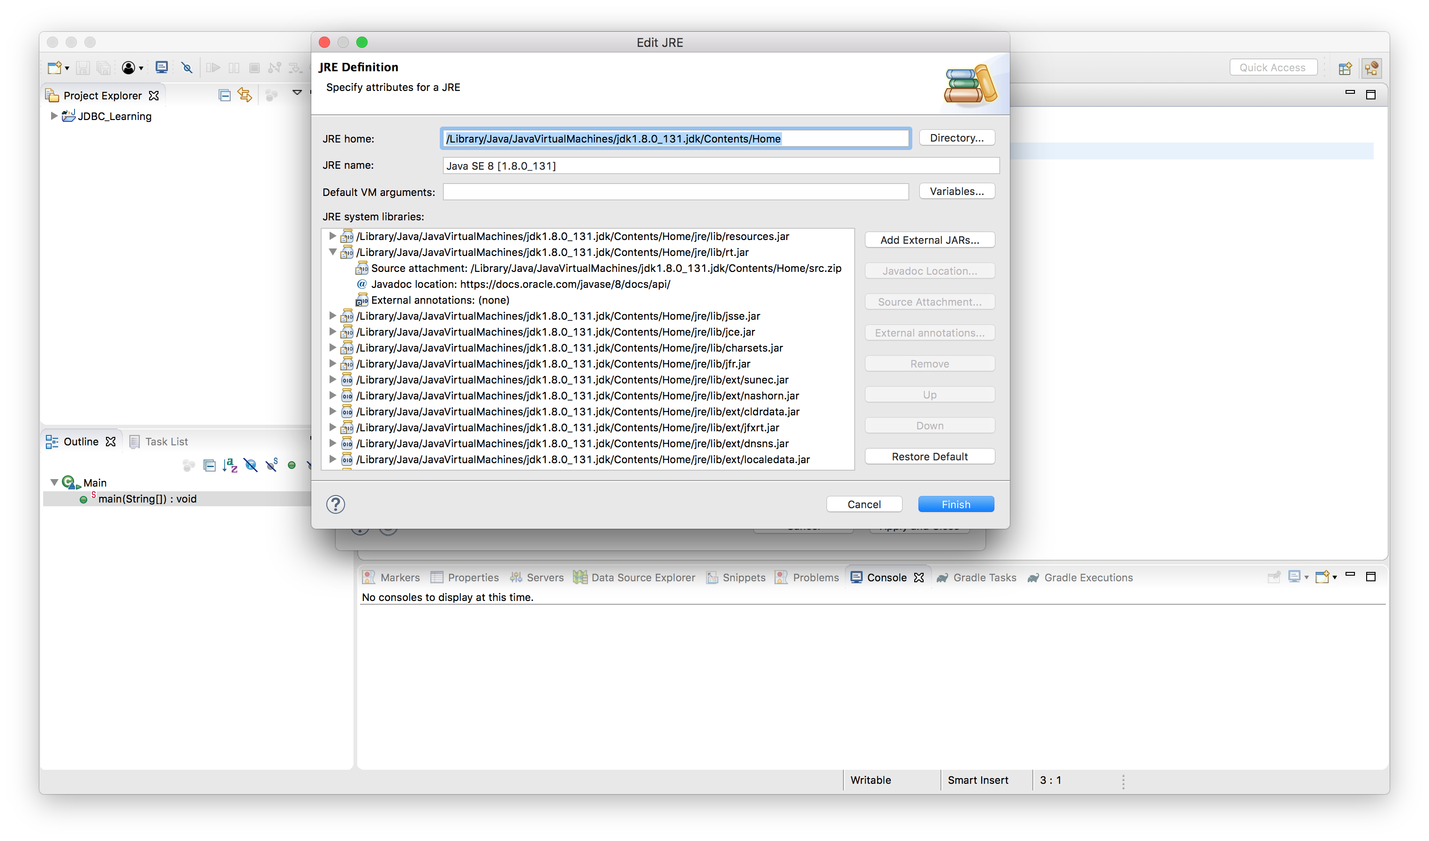Collapse all in Project Explorer toolbar
Image resolution: width=1429 pixels, height=841 pixels.
[x=225, y=95]
